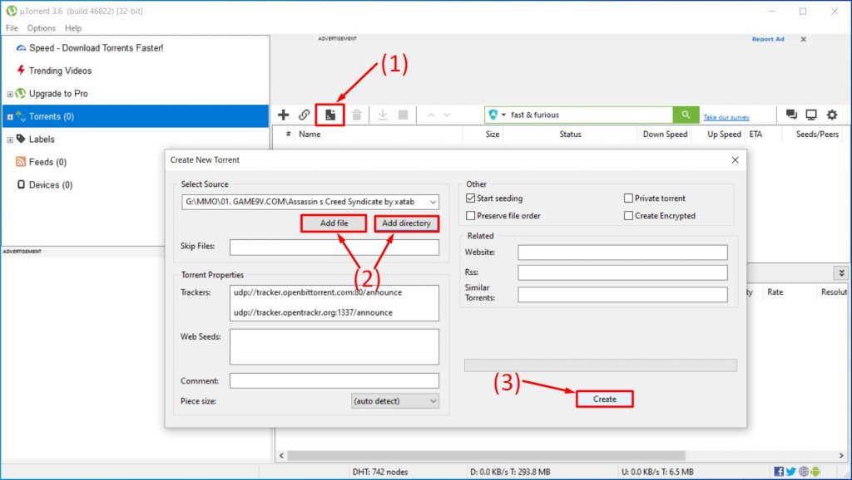Expand the Labels tree node
This screenshot has width=852, height=480.
[10, 140]
